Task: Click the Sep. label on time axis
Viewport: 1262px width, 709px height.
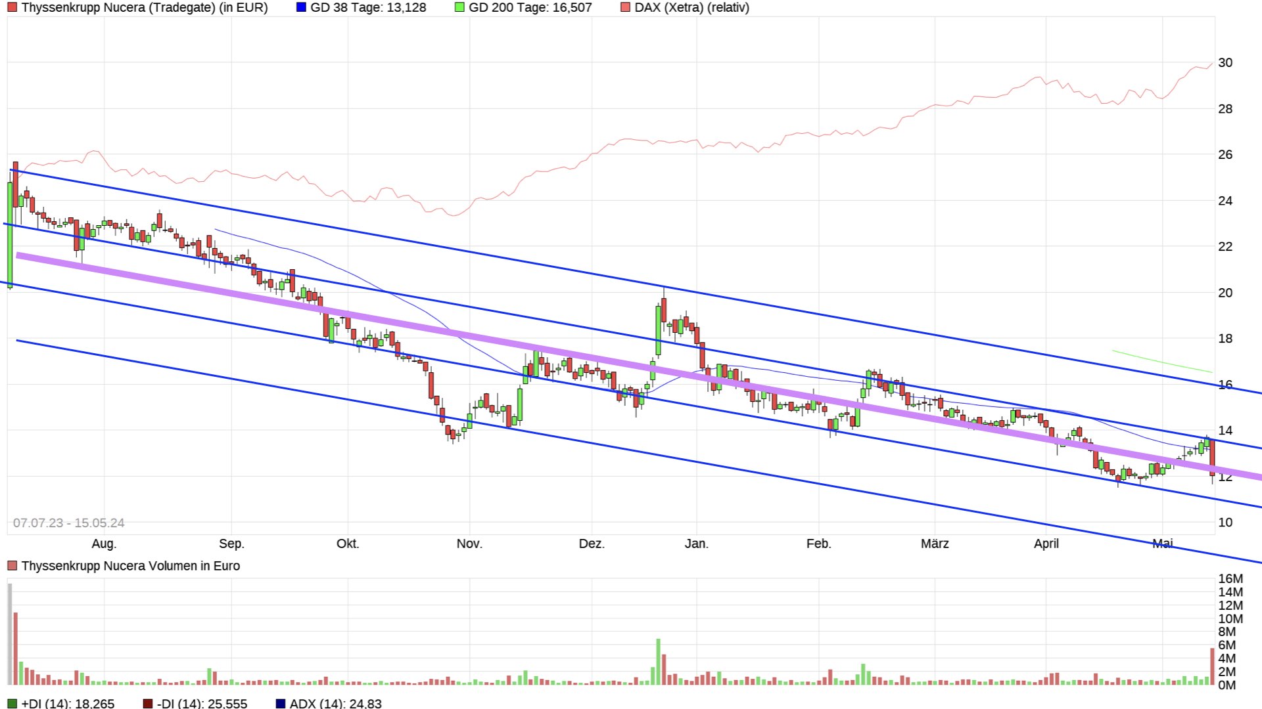Action: point(231,544)
